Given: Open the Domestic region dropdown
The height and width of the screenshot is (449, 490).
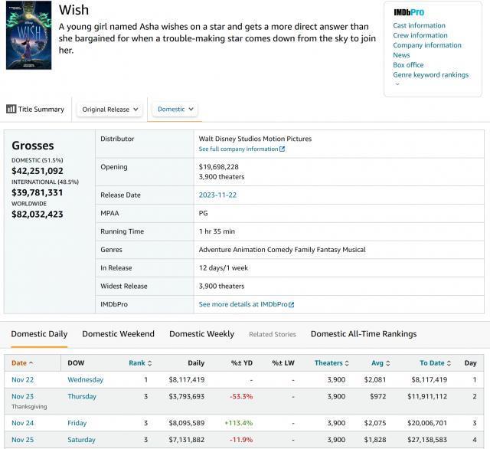Looking at the screenshot, I should tap(176, 110).
